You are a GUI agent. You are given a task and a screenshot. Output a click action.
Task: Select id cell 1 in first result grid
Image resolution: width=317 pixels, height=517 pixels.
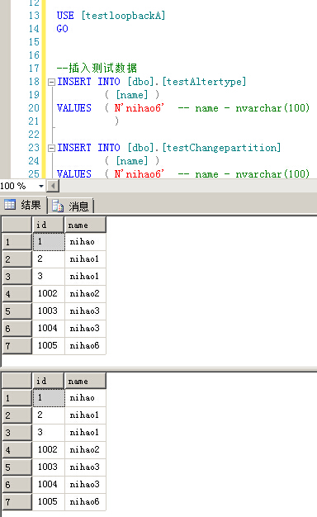point(49,242)
